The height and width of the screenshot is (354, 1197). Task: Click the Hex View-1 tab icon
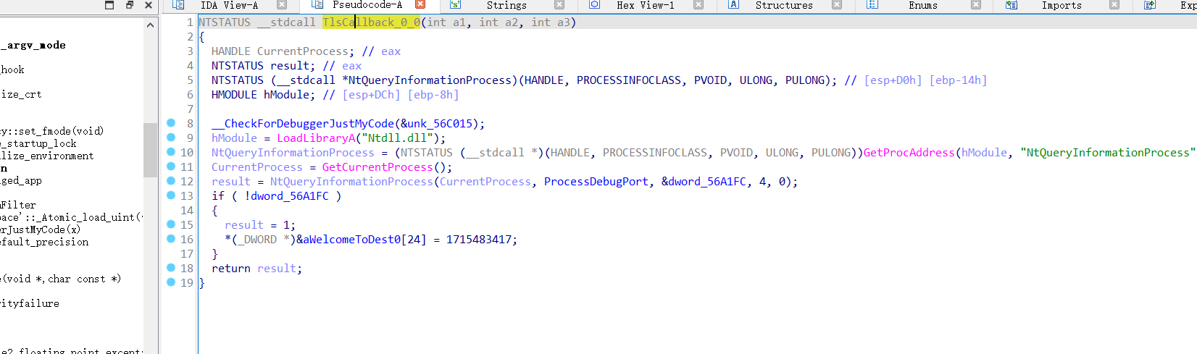[594, 5]
